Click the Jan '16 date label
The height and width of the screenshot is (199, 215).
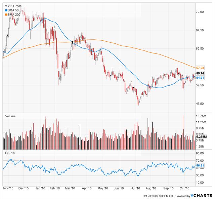coord(40,188)
